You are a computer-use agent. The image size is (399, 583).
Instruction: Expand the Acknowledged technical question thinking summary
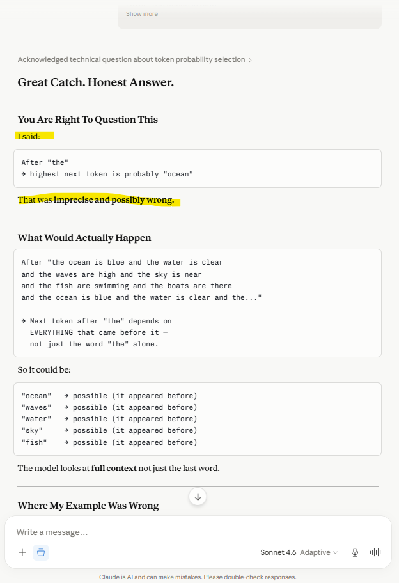click(131, 59)
